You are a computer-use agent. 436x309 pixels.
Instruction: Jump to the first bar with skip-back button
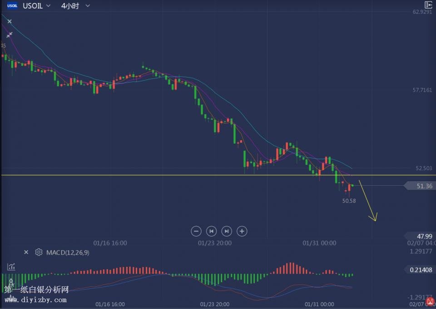click(211, 231)
